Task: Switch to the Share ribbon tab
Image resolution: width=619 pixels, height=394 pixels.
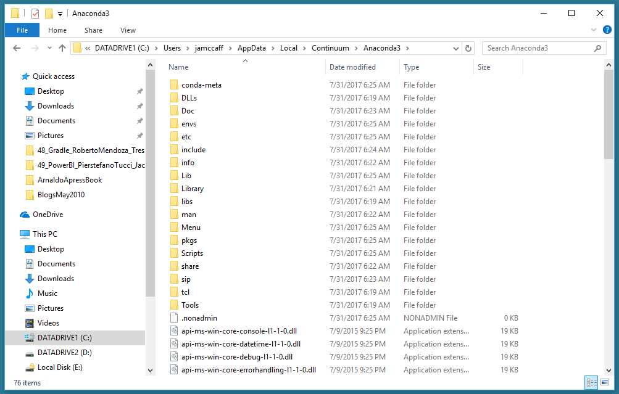Action: click(x=93, y=30)
